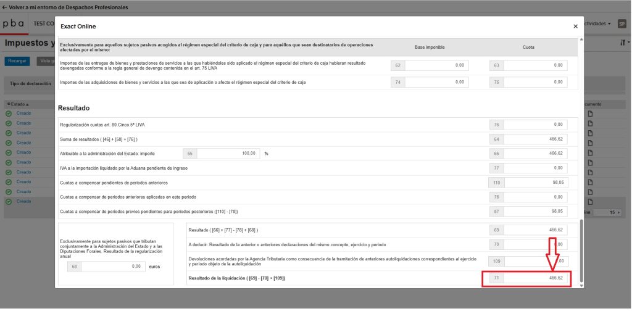The image size is (632, 332).
Task: Open the page size dropdown showing 15
Action: point(614,212)
